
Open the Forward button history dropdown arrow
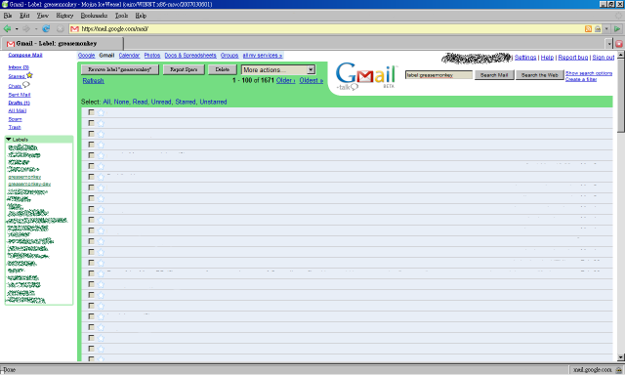[36, 28]
